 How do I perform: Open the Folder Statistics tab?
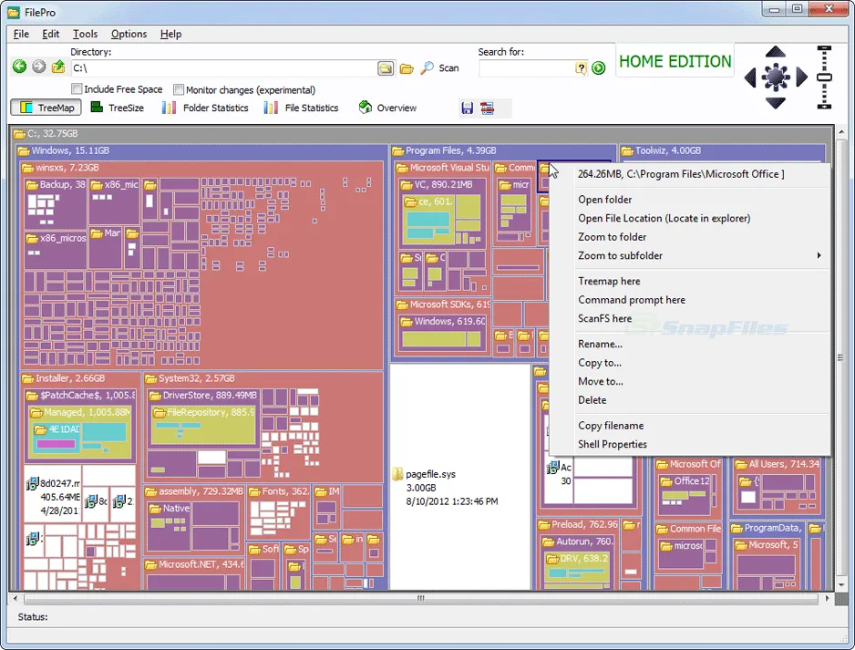click(x=205, y=108)
